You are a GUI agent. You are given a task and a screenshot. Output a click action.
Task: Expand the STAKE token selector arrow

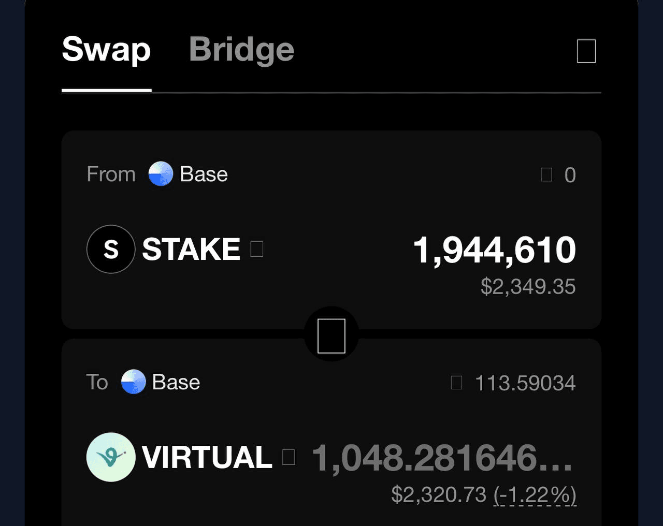(257, 249)
